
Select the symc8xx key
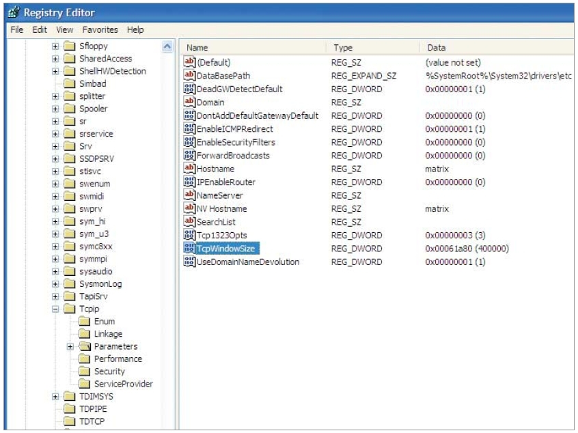pyautogui.click(x=96, y=246)
